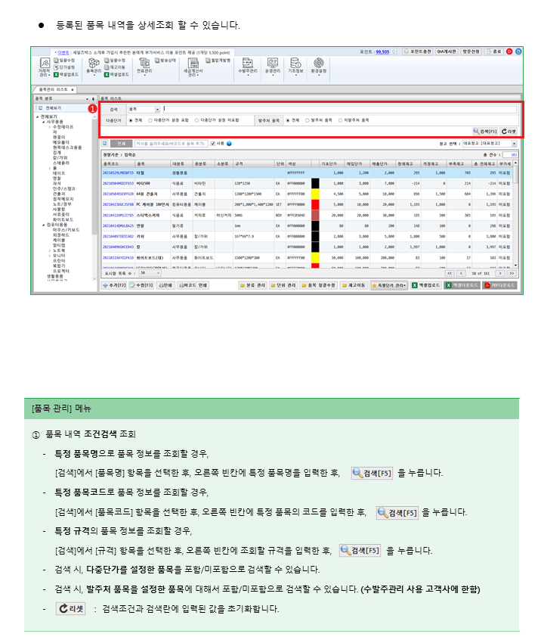Click the red color swatch in PC 케이블 row
Screen dimensions: 544x637
coord(315,204)
